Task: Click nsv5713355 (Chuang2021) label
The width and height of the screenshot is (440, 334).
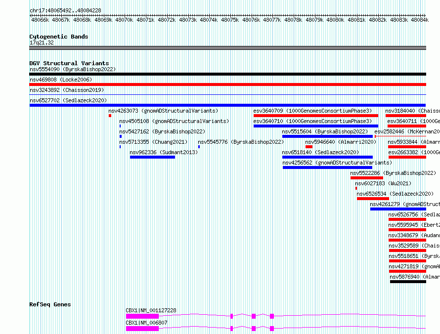Action: click(153, 142)
